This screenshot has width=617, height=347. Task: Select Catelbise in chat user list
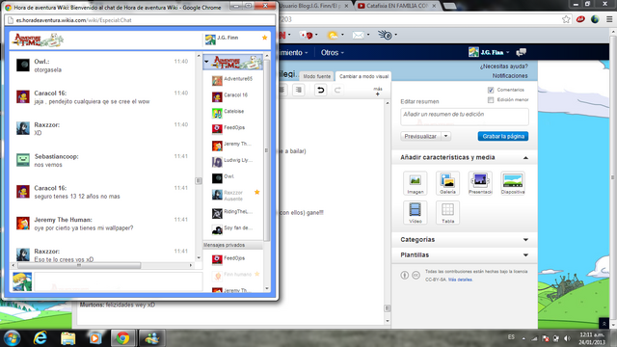pyautogui.click(x=233, y=113)
